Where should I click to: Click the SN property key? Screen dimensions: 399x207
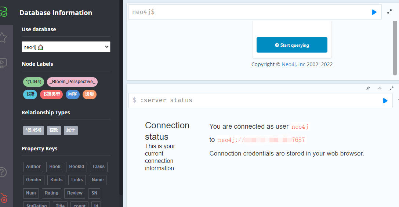click(x=94, y=193)
